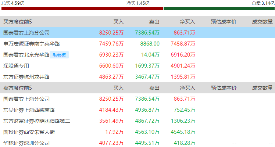Click 成交数量 in the 卖方席位前5 header row
Screen dimensions: 275x147
pos(262,88)
